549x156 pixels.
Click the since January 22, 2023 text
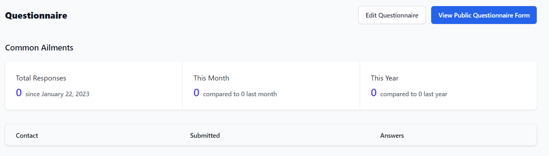[x=57, y=94]
